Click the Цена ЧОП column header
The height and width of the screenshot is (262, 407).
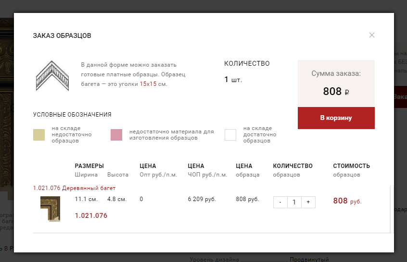tap(207, 170)
